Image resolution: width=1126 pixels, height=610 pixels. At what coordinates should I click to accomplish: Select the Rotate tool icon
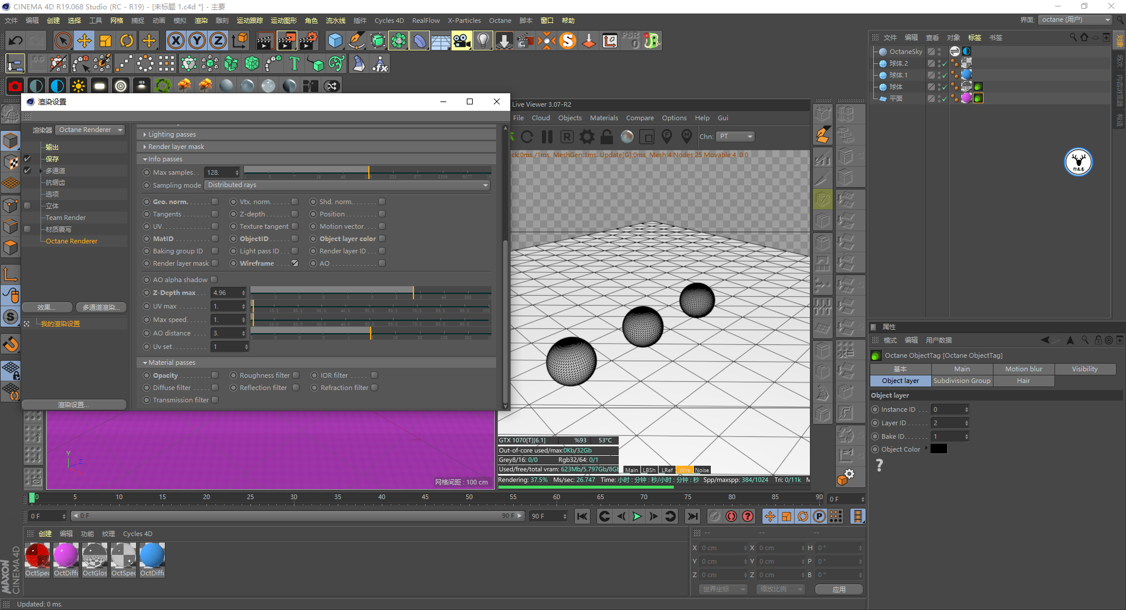click(127, 41)
